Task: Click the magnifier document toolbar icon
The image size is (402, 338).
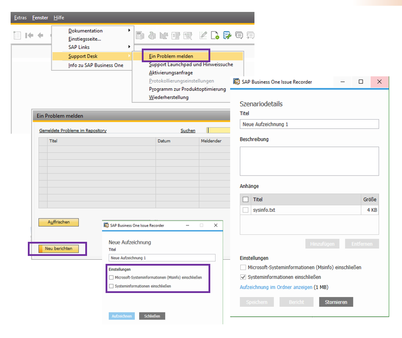Action: click(x=188, y=35)
